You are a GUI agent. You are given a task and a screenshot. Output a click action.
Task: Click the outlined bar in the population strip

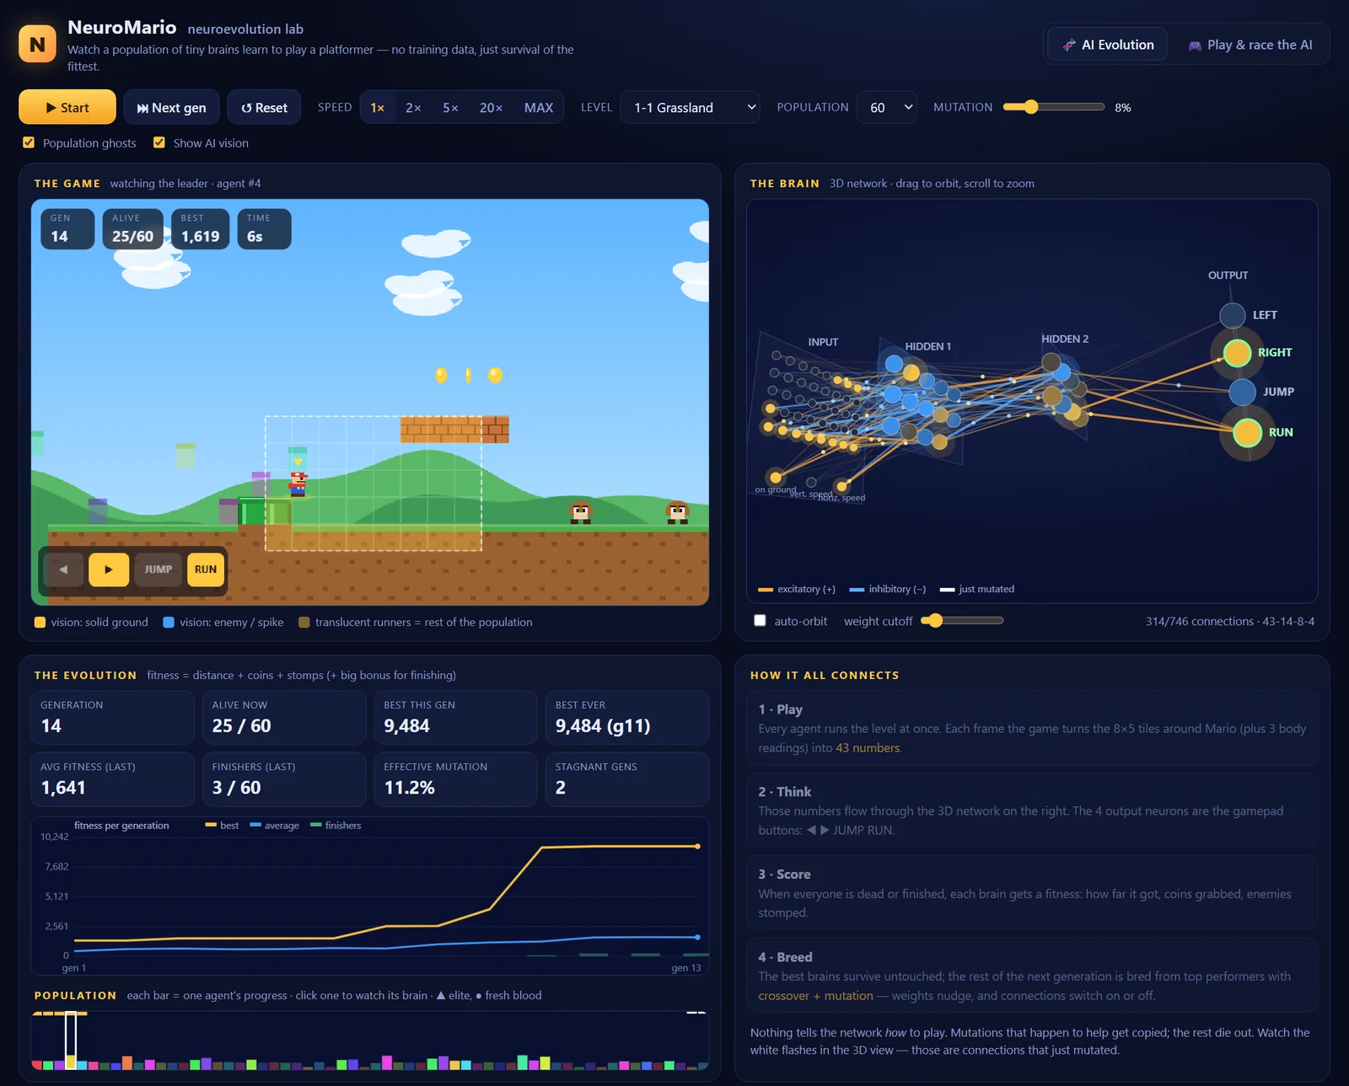(x=71, y=1041)
